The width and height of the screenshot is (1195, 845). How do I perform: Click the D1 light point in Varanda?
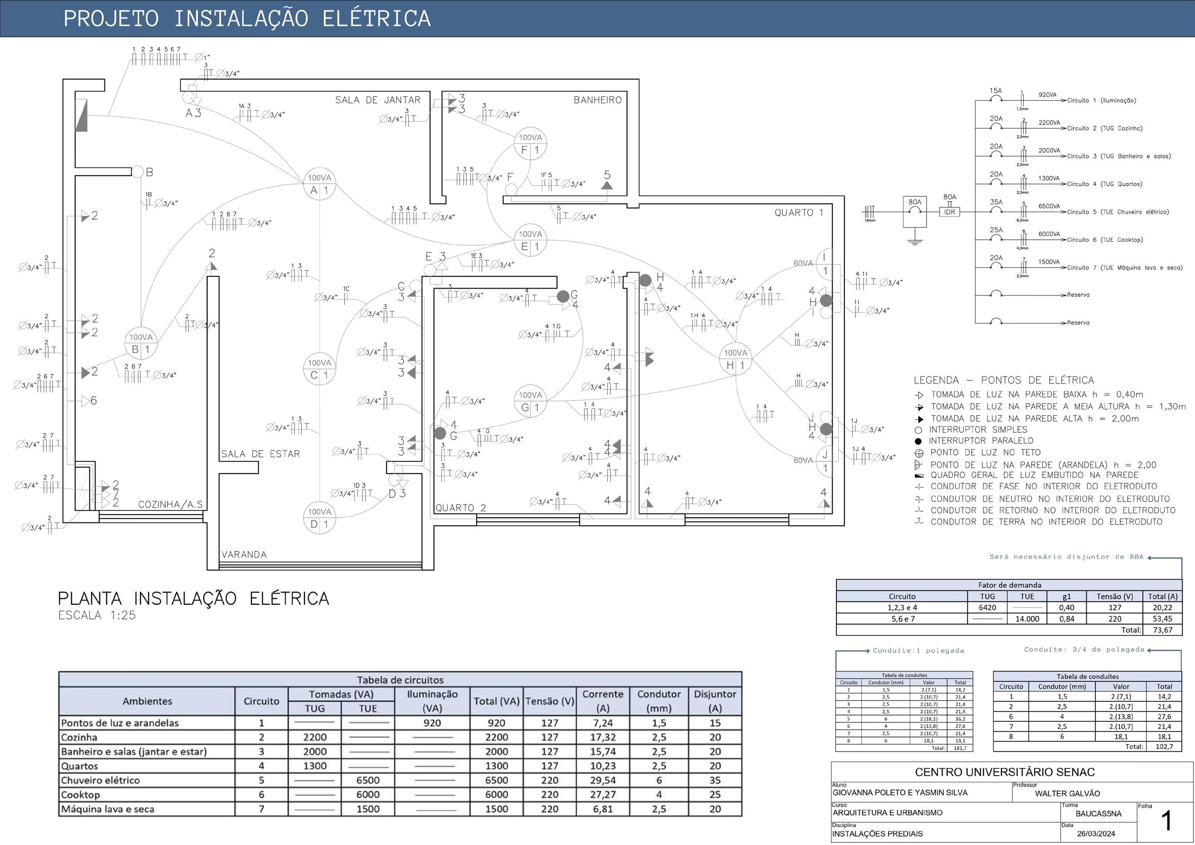tap(319, 518)
